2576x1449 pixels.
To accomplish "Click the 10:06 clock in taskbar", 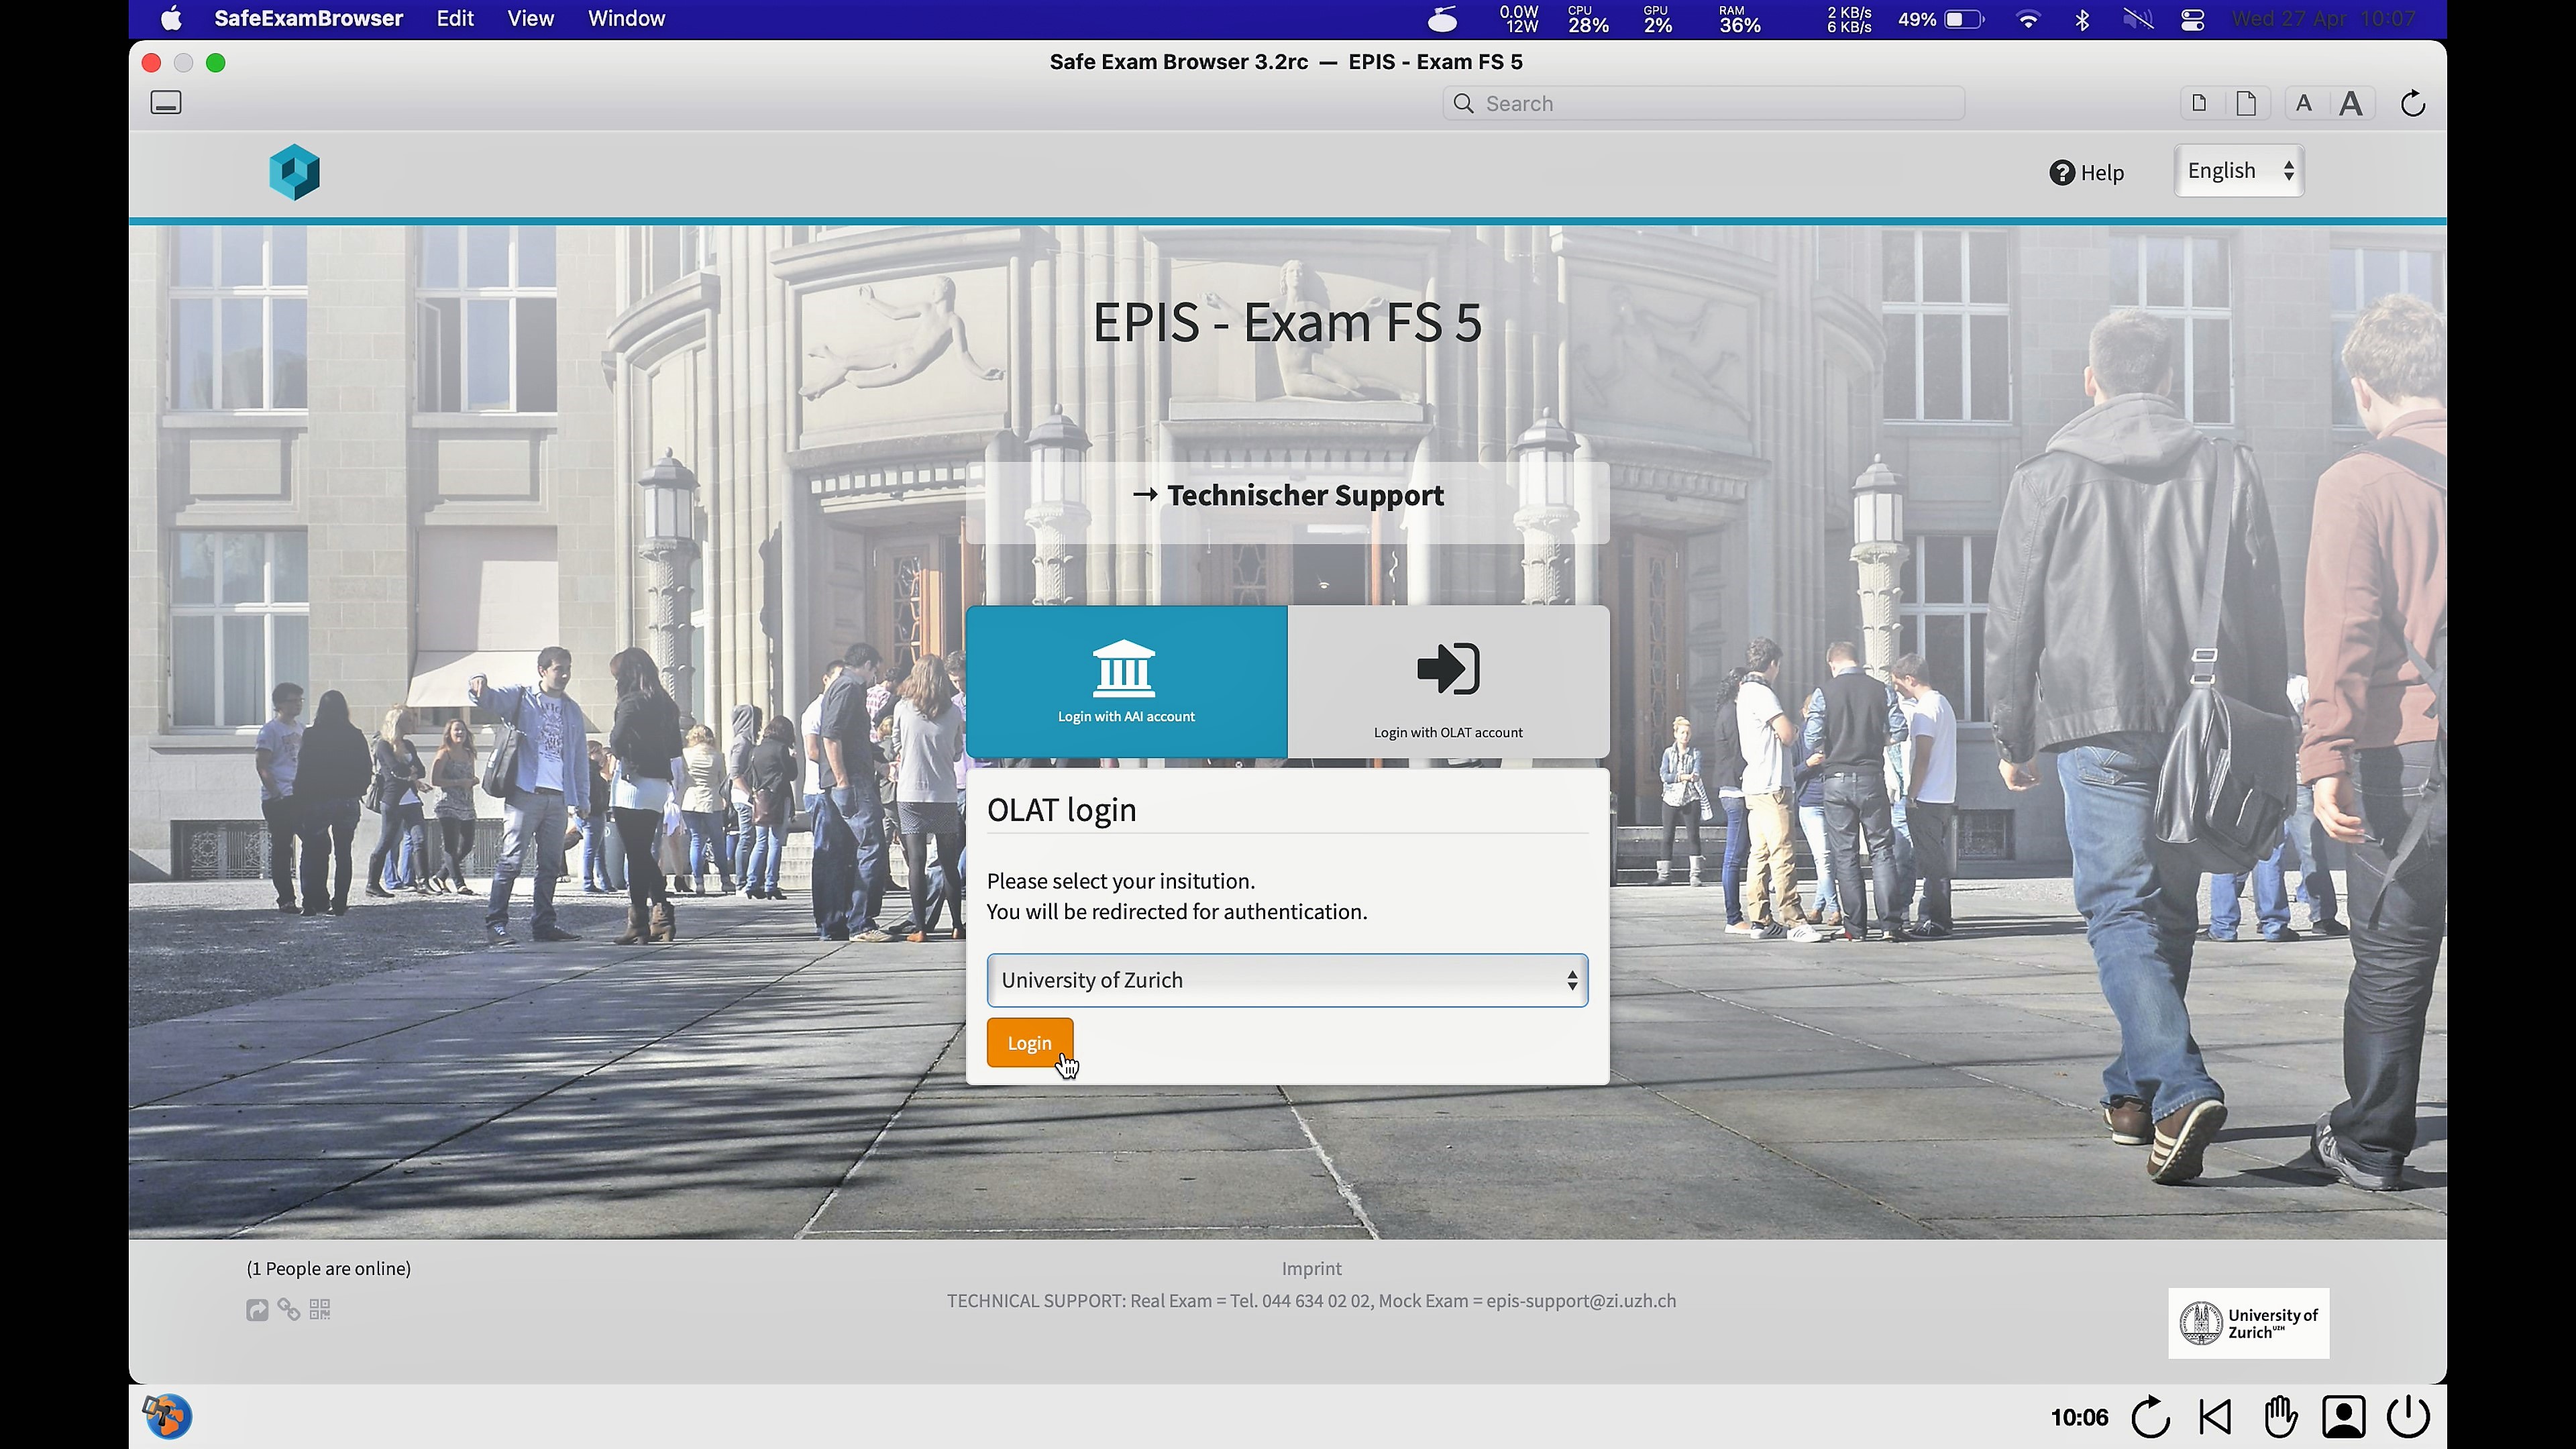I will click(2079, 1418).
